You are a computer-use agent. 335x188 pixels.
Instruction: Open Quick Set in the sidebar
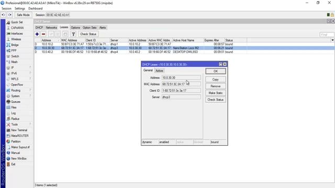[17, 22]
